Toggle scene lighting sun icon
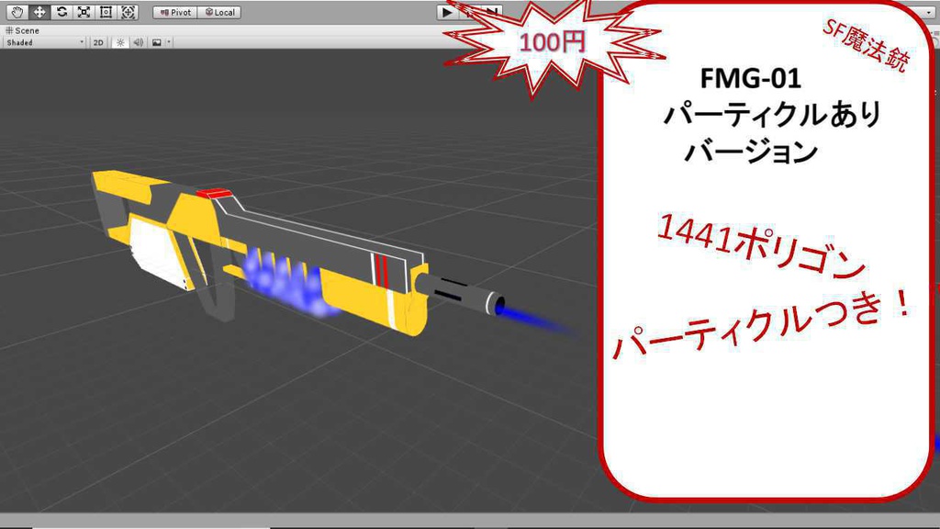The width and height of the screenshot is (940, 529). click(120, 42)
